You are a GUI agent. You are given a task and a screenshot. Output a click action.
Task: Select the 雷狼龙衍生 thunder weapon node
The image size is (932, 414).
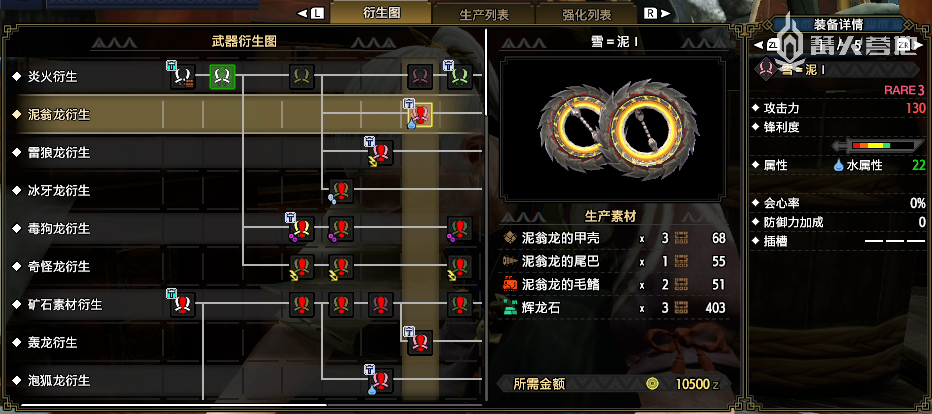[381, 152]
